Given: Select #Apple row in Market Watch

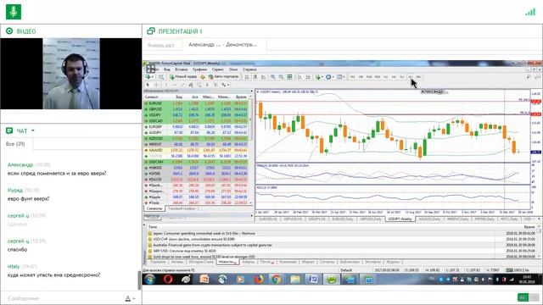Looking at the screenshot, I should (196, 197).
